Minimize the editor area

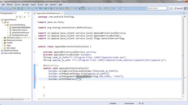181,13
